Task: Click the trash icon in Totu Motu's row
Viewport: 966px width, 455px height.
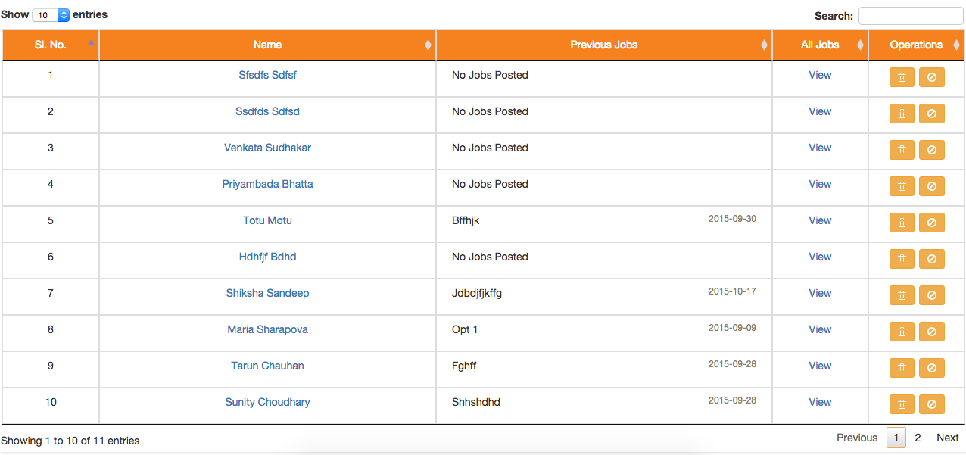Action: [902, 223]
